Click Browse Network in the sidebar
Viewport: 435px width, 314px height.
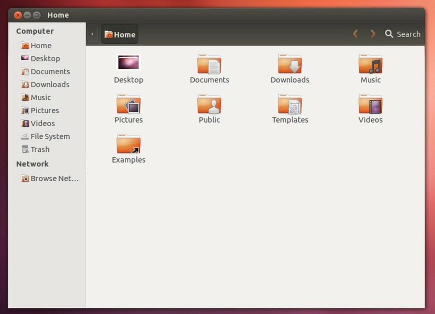pyautogui.click(x=54, y=178)
